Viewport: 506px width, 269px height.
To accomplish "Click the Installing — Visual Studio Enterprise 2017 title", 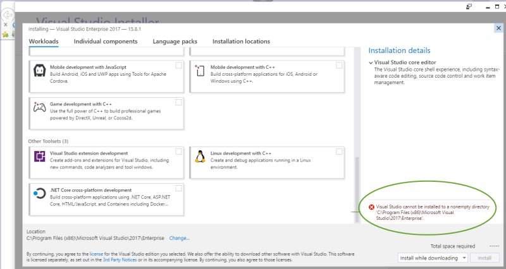I will (85, 29).
